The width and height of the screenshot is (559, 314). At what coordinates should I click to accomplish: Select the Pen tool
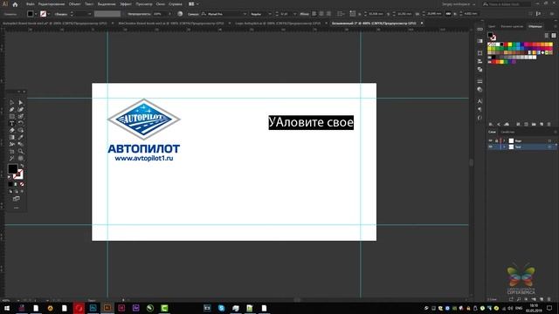[11, 109]
